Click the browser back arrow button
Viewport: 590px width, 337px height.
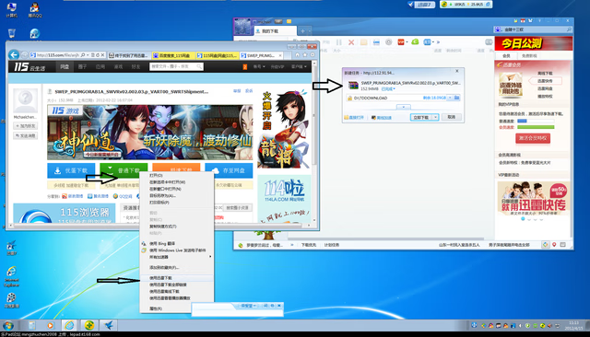pyautogui.click(x=14, y=55)
